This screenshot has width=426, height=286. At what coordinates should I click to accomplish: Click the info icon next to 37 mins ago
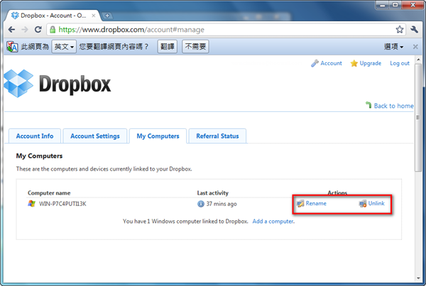click(200, 204)
